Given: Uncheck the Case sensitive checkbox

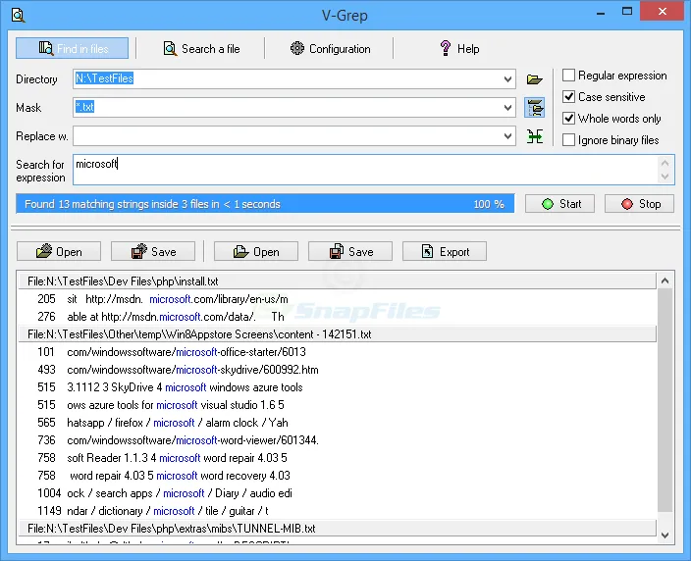Looking at the screenshot, I should tap(568, 97).
